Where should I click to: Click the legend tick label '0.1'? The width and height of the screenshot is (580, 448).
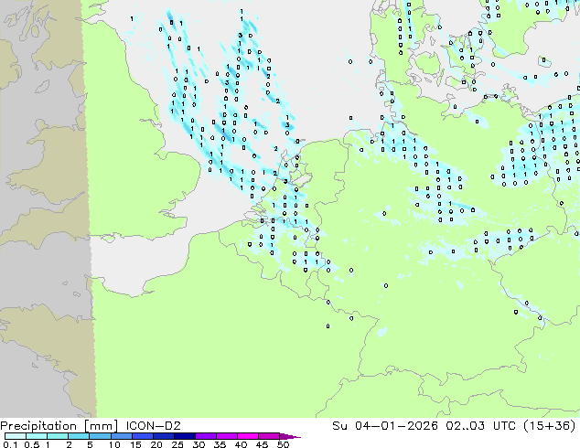click(11, 444)
